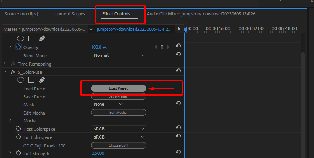Image resolution: width=314 pixels, height=158 pixels.
Task: Toggle Lut Colorspace stopwatch
Action: 18,137
